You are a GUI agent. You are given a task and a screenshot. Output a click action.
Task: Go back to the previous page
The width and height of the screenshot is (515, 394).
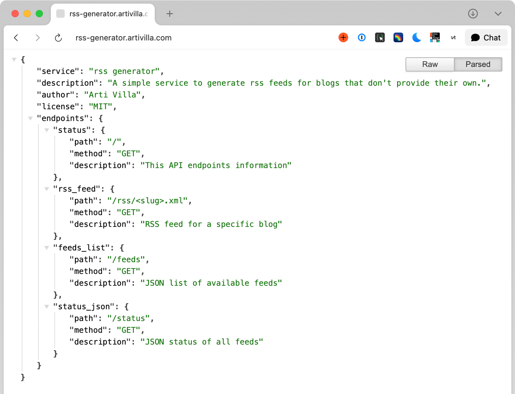(16, 38)
